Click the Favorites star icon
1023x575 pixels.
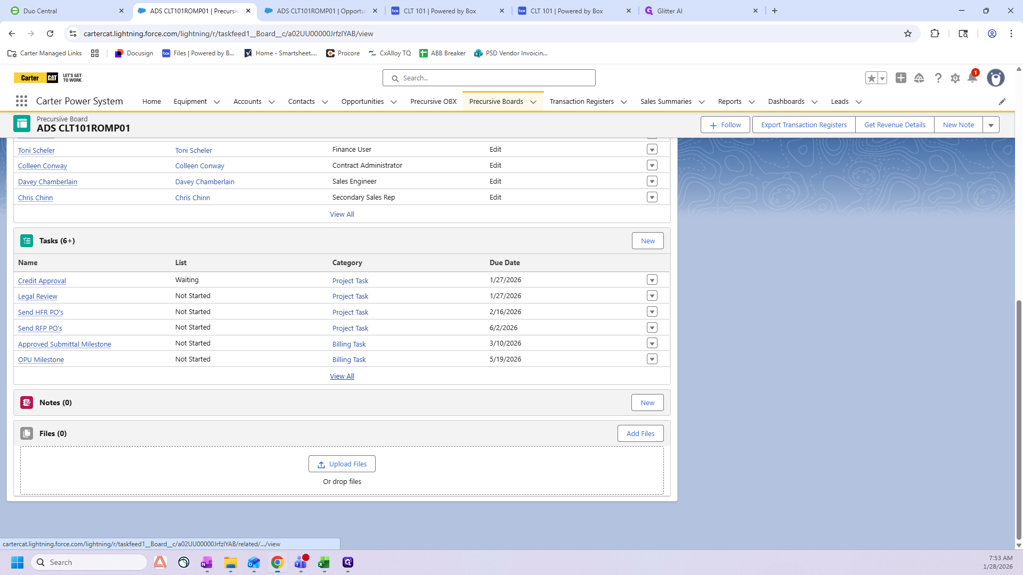[871, 78]
